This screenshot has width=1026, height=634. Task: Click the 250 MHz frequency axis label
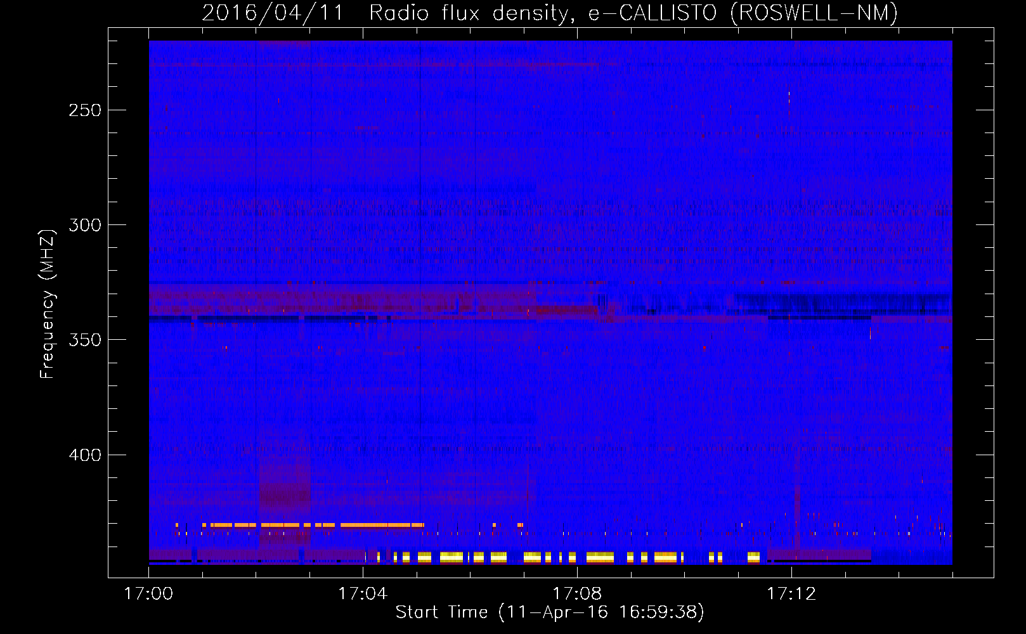click(x=85, y=110)
